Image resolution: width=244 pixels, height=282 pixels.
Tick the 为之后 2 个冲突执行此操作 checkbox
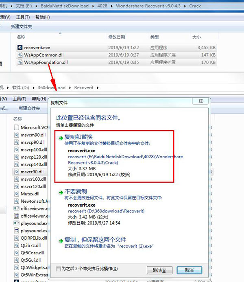[x=58, y=269]
